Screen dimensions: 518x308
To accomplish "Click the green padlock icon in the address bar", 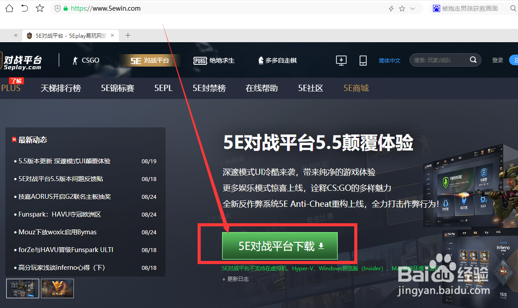I will 65,8.
